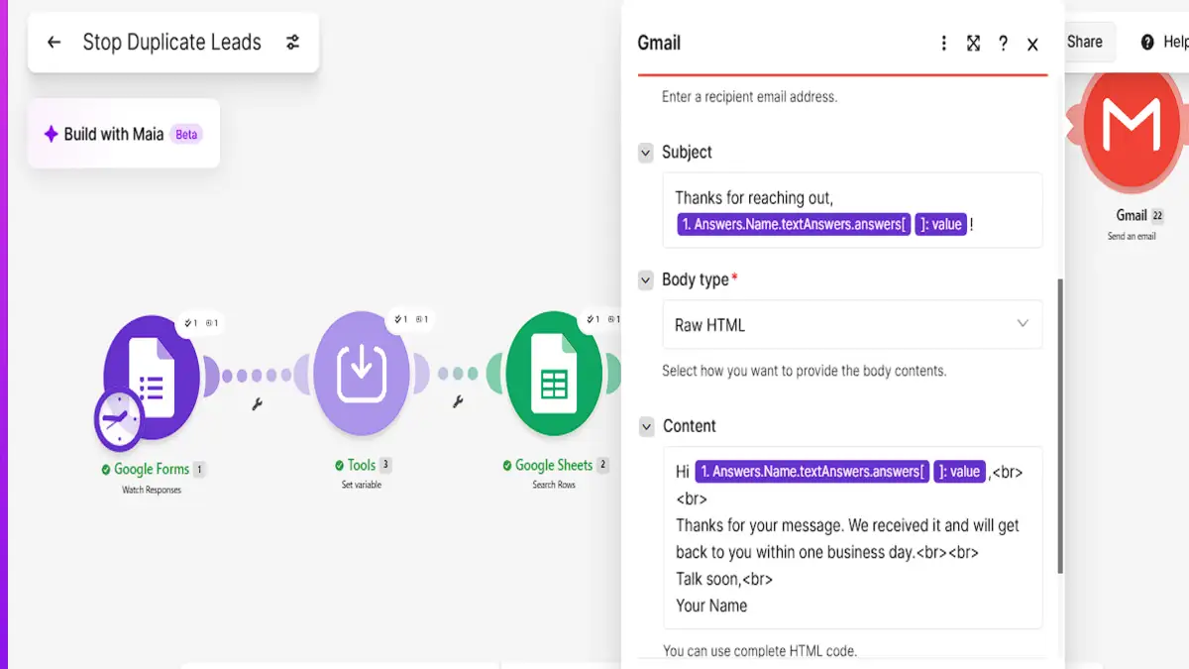Collapse the Subject field section
1189x669 pixels.
pyautogui.click(x=646, y=153)
